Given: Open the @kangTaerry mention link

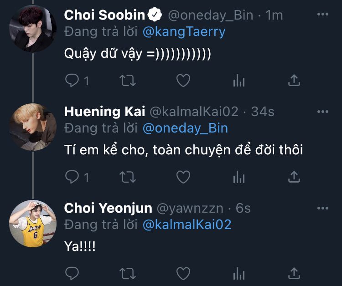Looking at the screenshot, I should [184, 31].
